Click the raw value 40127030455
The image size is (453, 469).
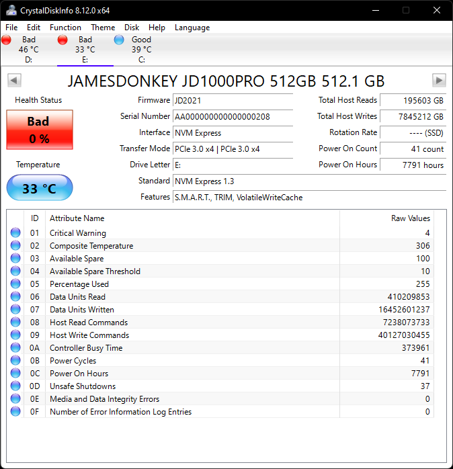click(404, 335)
